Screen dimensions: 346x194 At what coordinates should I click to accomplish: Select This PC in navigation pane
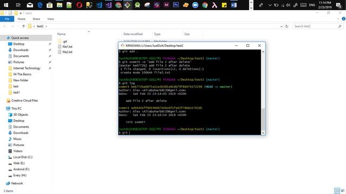click(x=16, y=108)
